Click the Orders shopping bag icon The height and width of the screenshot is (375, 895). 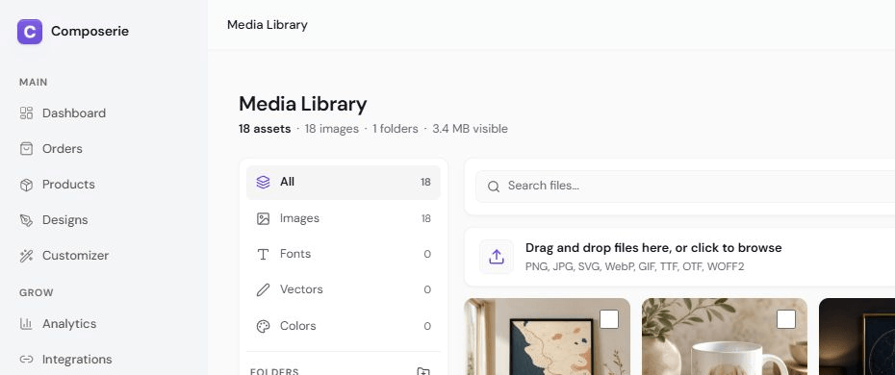(x=26, y=149)
